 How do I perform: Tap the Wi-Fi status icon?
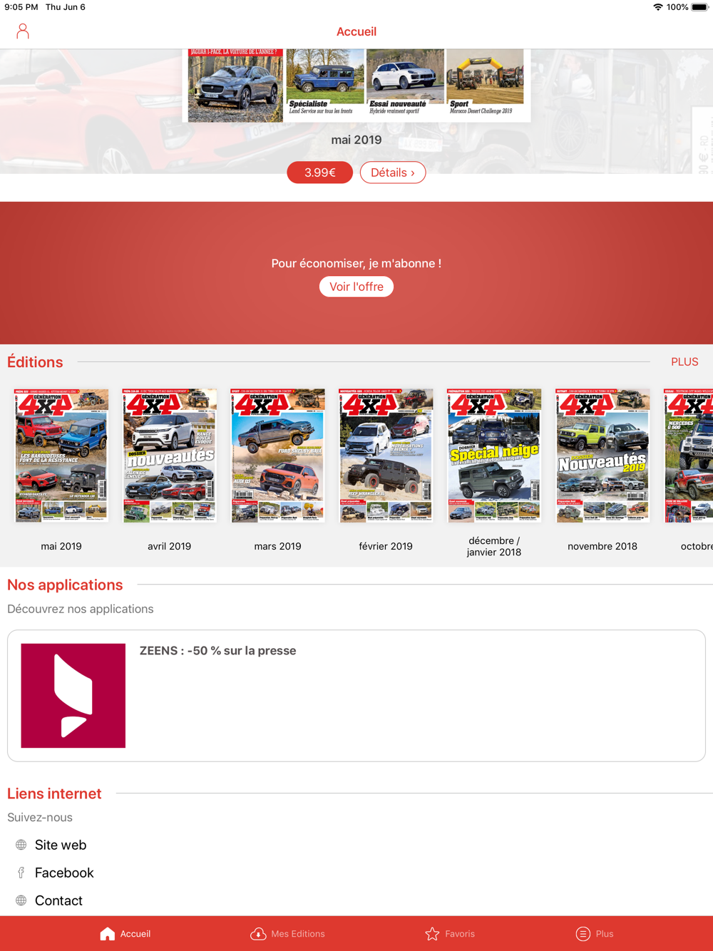coord(657,7)
